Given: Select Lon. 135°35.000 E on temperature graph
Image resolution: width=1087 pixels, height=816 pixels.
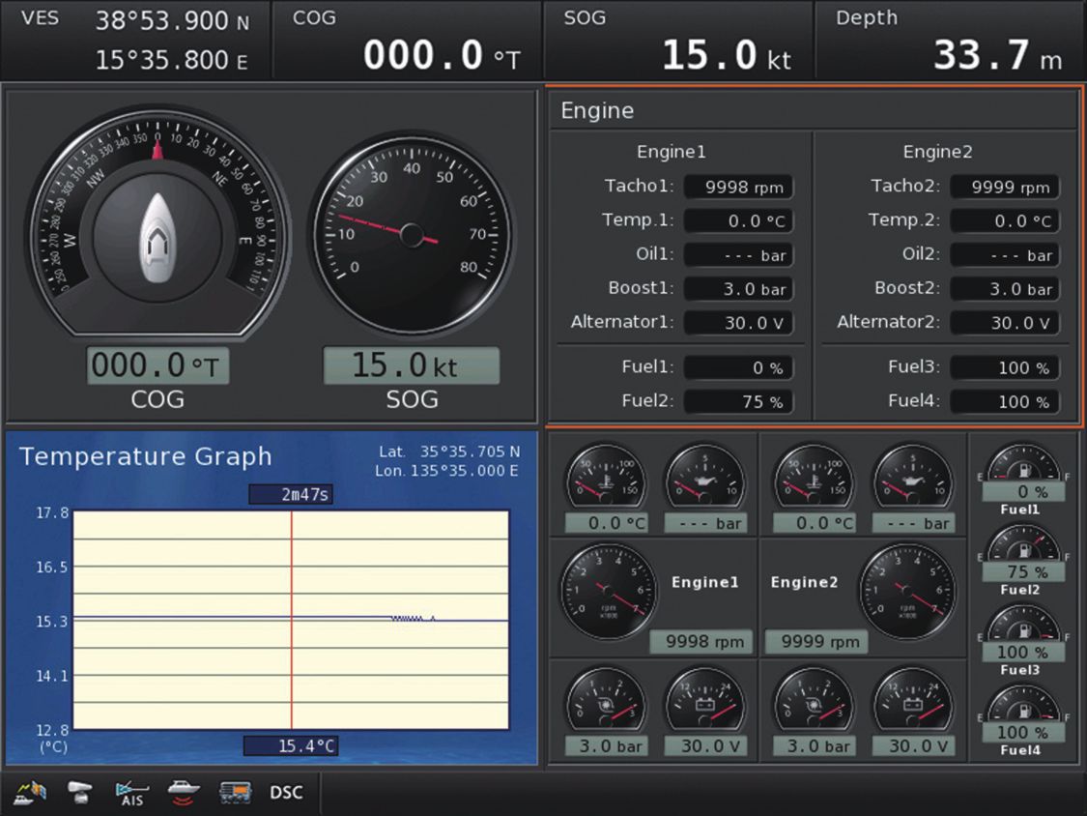Looking at the screenshot, I should [447, 471].
